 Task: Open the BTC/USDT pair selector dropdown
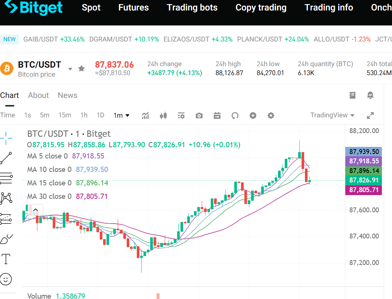pyautogui.click(x=70, y=69)
